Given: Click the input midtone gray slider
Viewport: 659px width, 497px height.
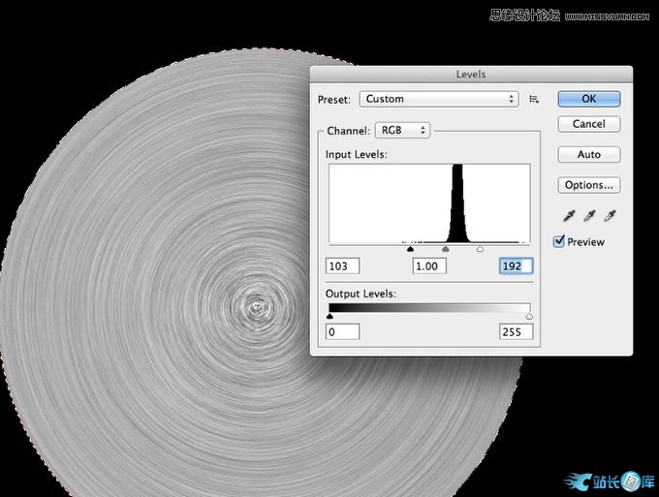Looking at the screenshot, I should [445, 249].
